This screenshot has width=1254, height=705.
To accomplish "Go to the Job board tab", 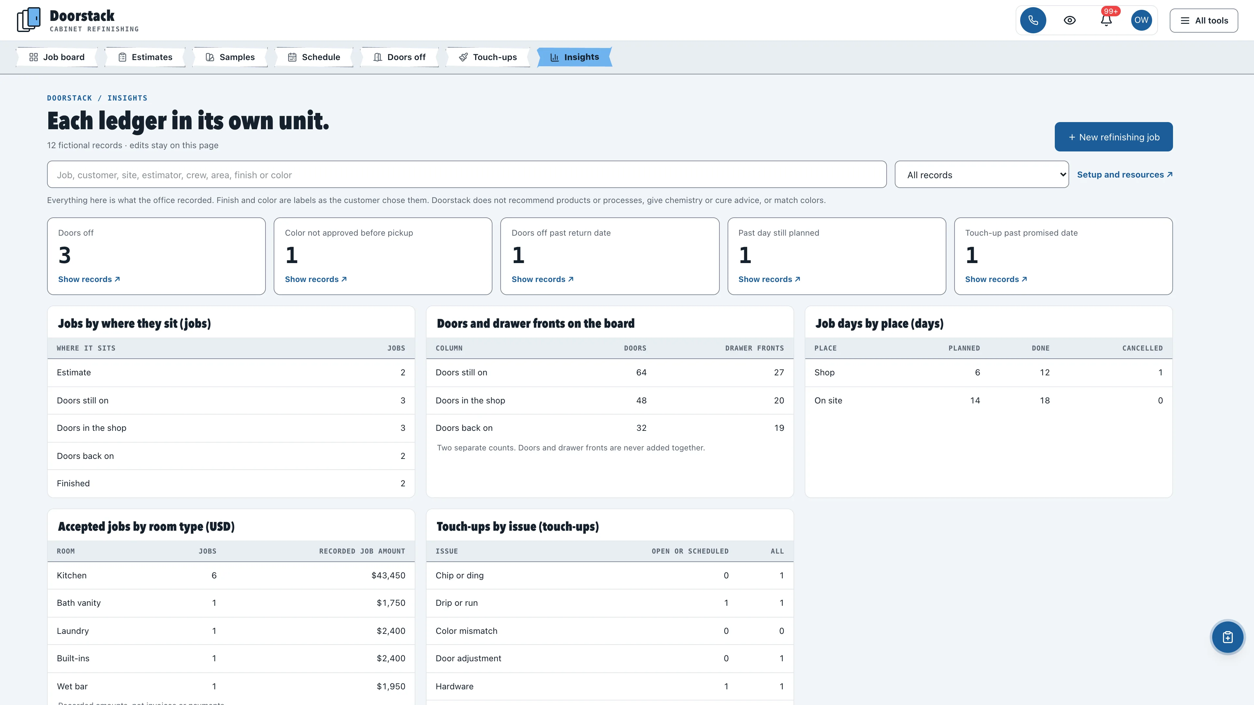I will click(x=57, y=57).
